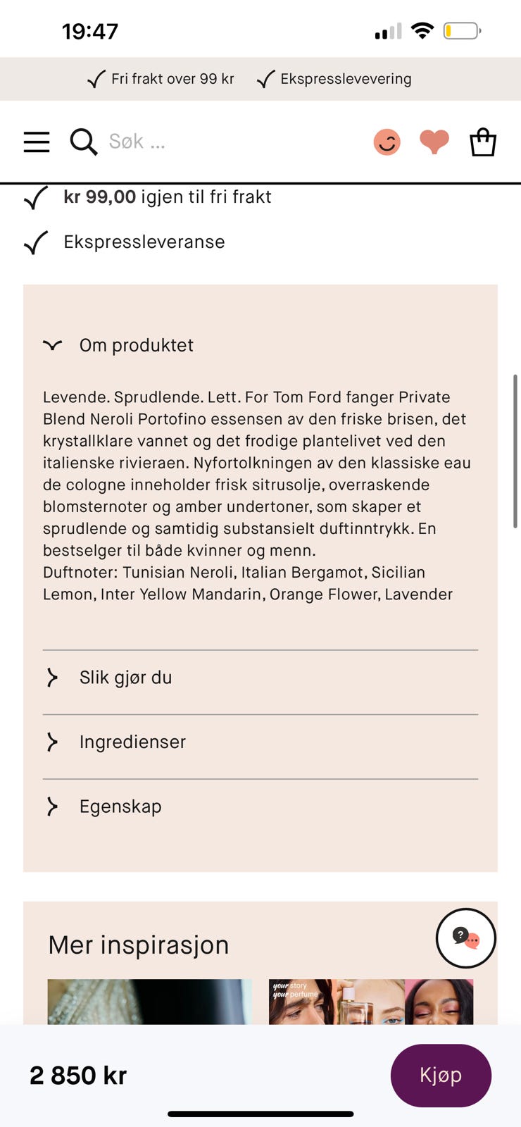This screenshot has height=1127, width=521.
Task: Expand the Slik gjør du section
Action: [x=260, y=678]
